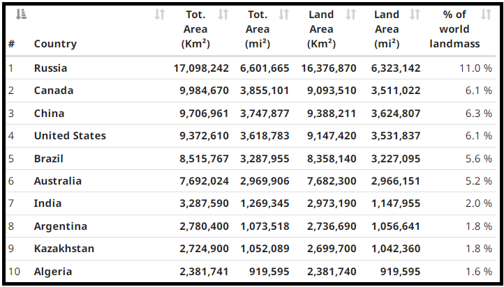Select China total area 3,747,877 mi²

(265, 114)
